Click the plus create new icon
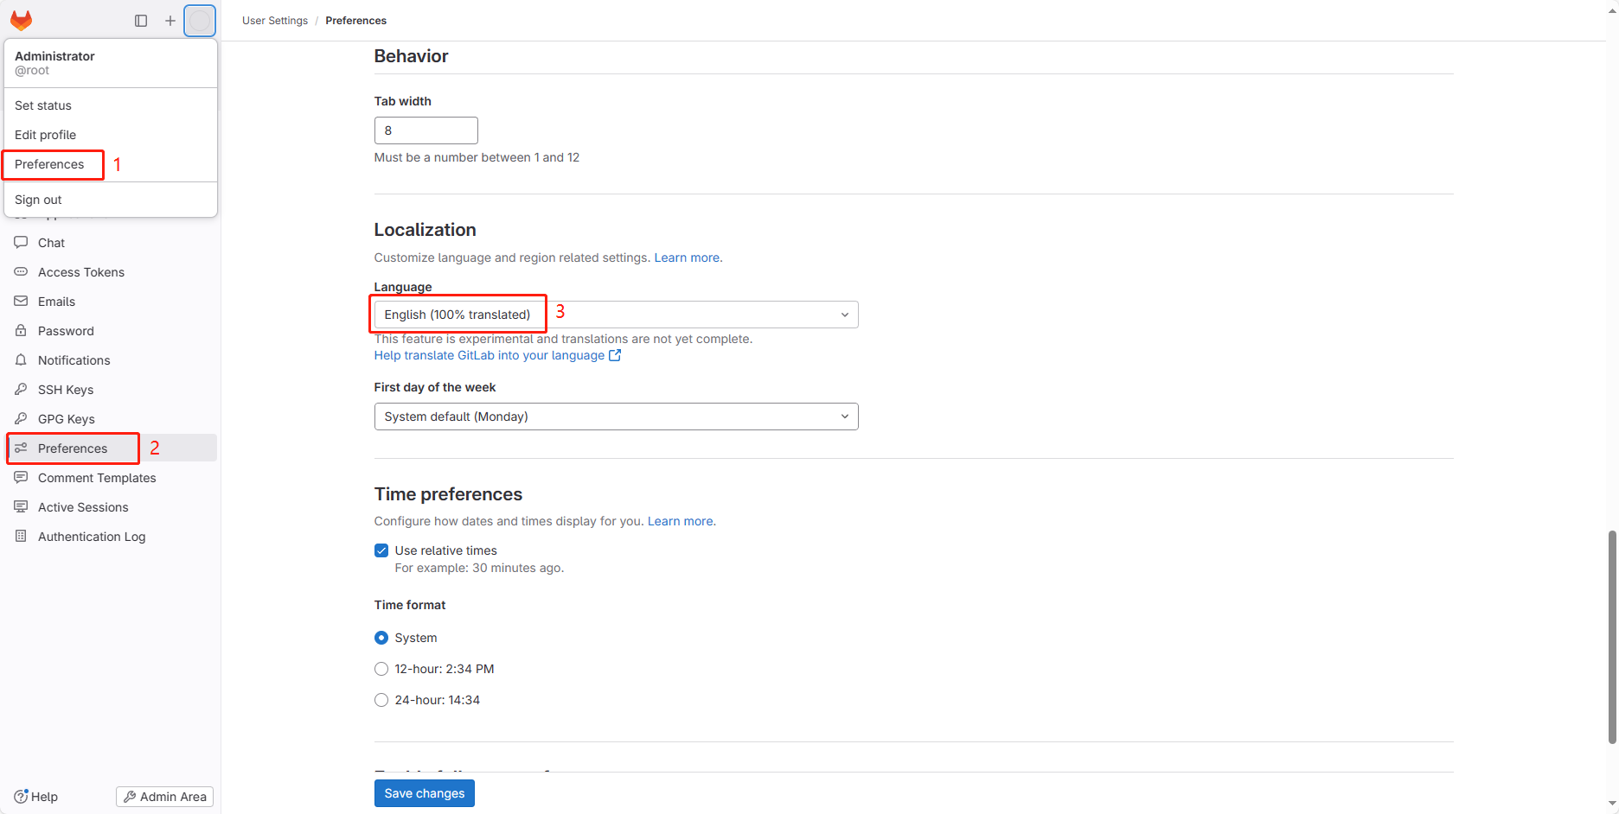 click(x=170, y=21)
